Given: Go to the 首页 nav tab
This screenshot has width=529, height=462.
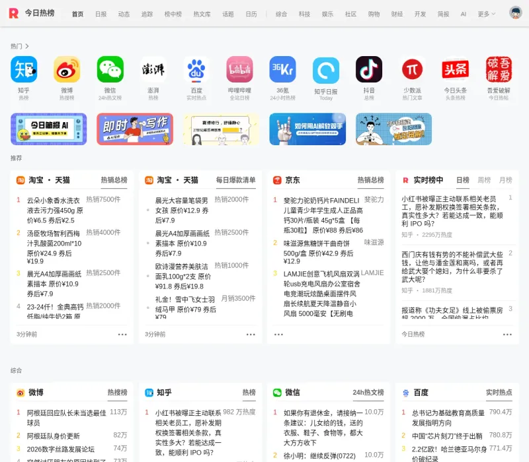Looking at the screenshot, I should tap(77, 14).
